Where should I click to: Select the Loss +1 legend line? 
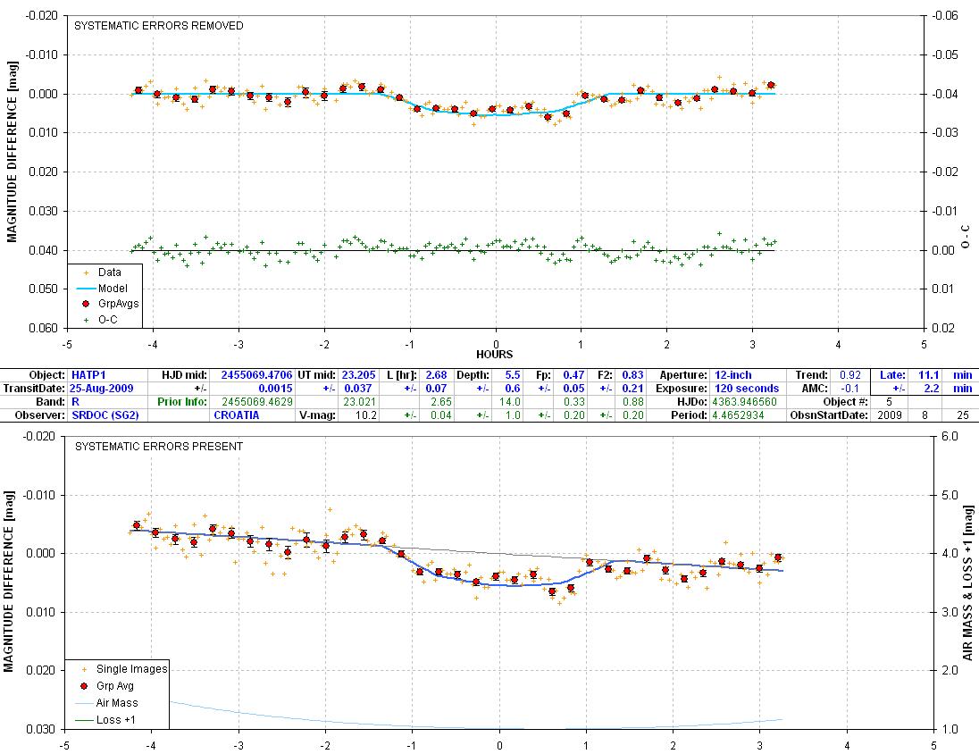point(83,718)
